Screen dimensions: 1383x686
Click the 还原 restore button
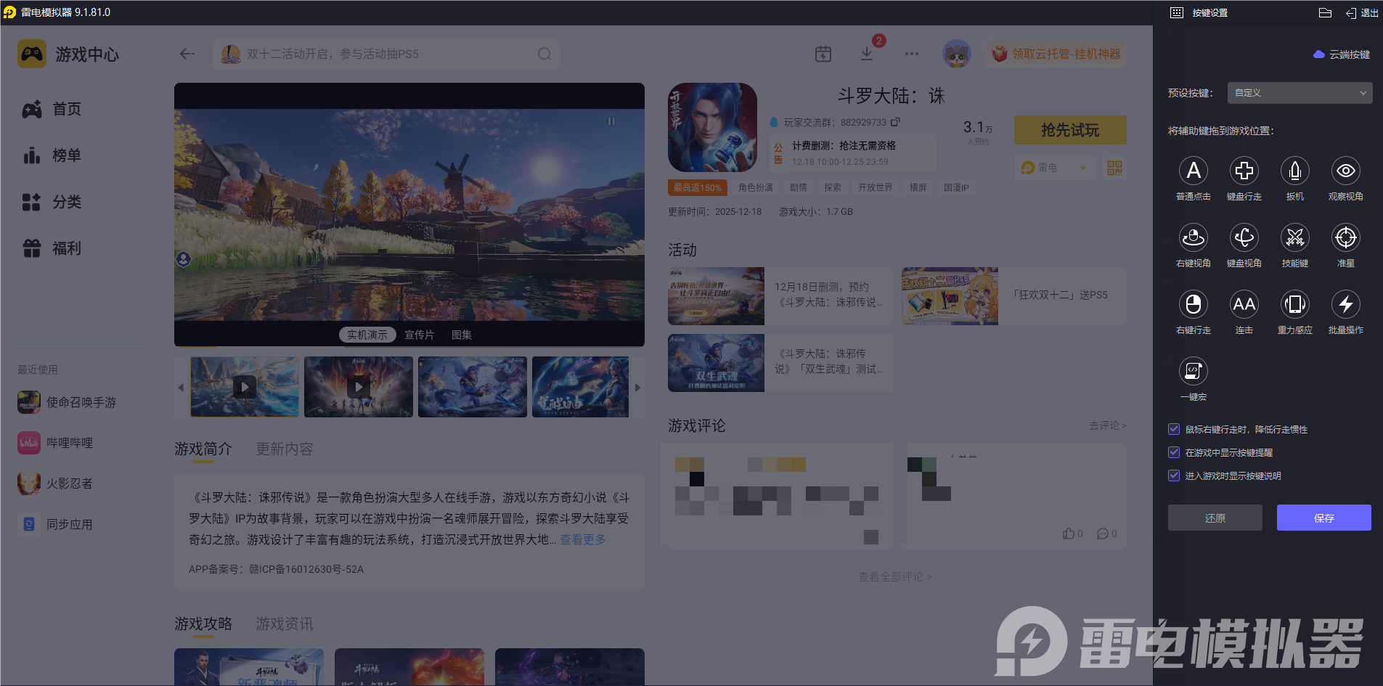(1215, 518)
